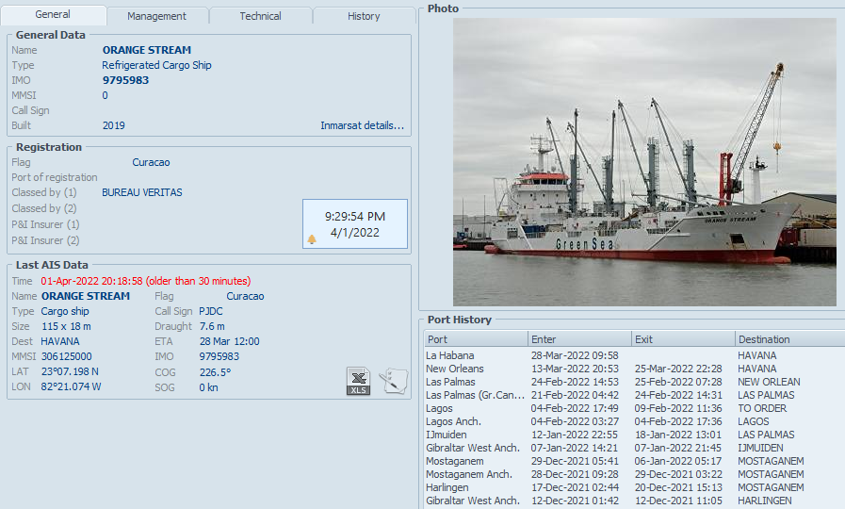The width and height of the screenshot is (845, 509).
Task: Select TO ORDER destination cell
Action: pyautogui.click(x=762, y=408)
